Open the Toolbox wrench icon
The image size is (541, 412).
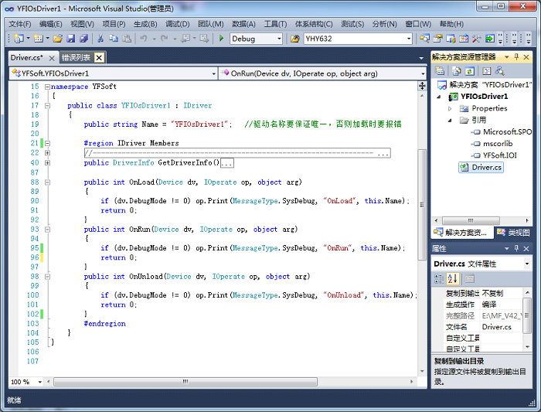477,39
